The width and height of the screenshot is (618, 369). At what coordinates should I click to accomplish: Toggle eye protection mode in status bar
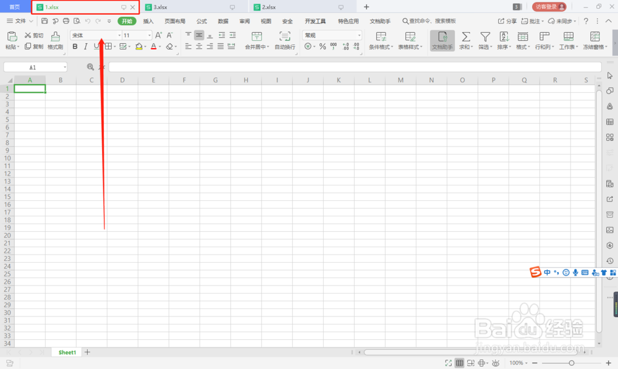click(x=496, y=363)
